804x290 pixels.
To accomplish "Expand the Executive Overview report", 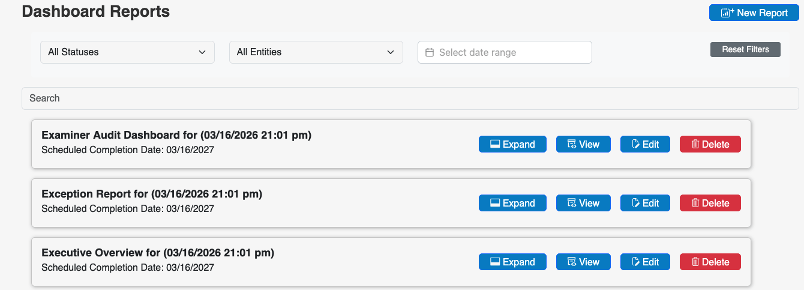I will [x=512, y=262].
